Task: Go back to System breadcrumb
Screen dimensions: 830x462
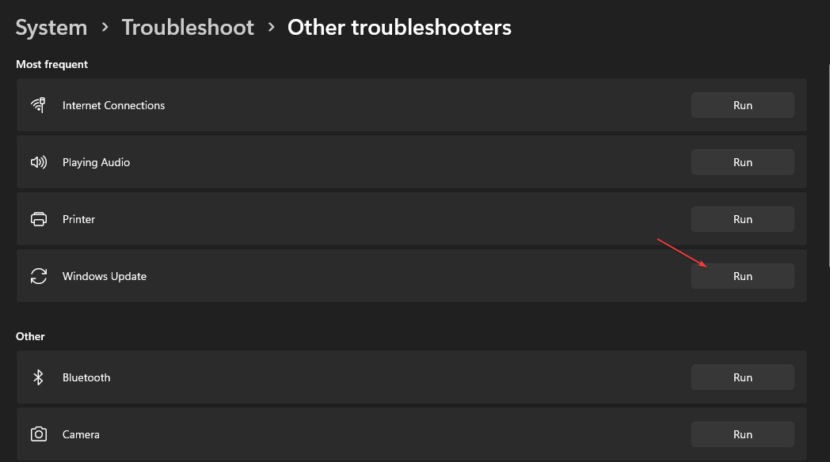Action: pos(51,28)
